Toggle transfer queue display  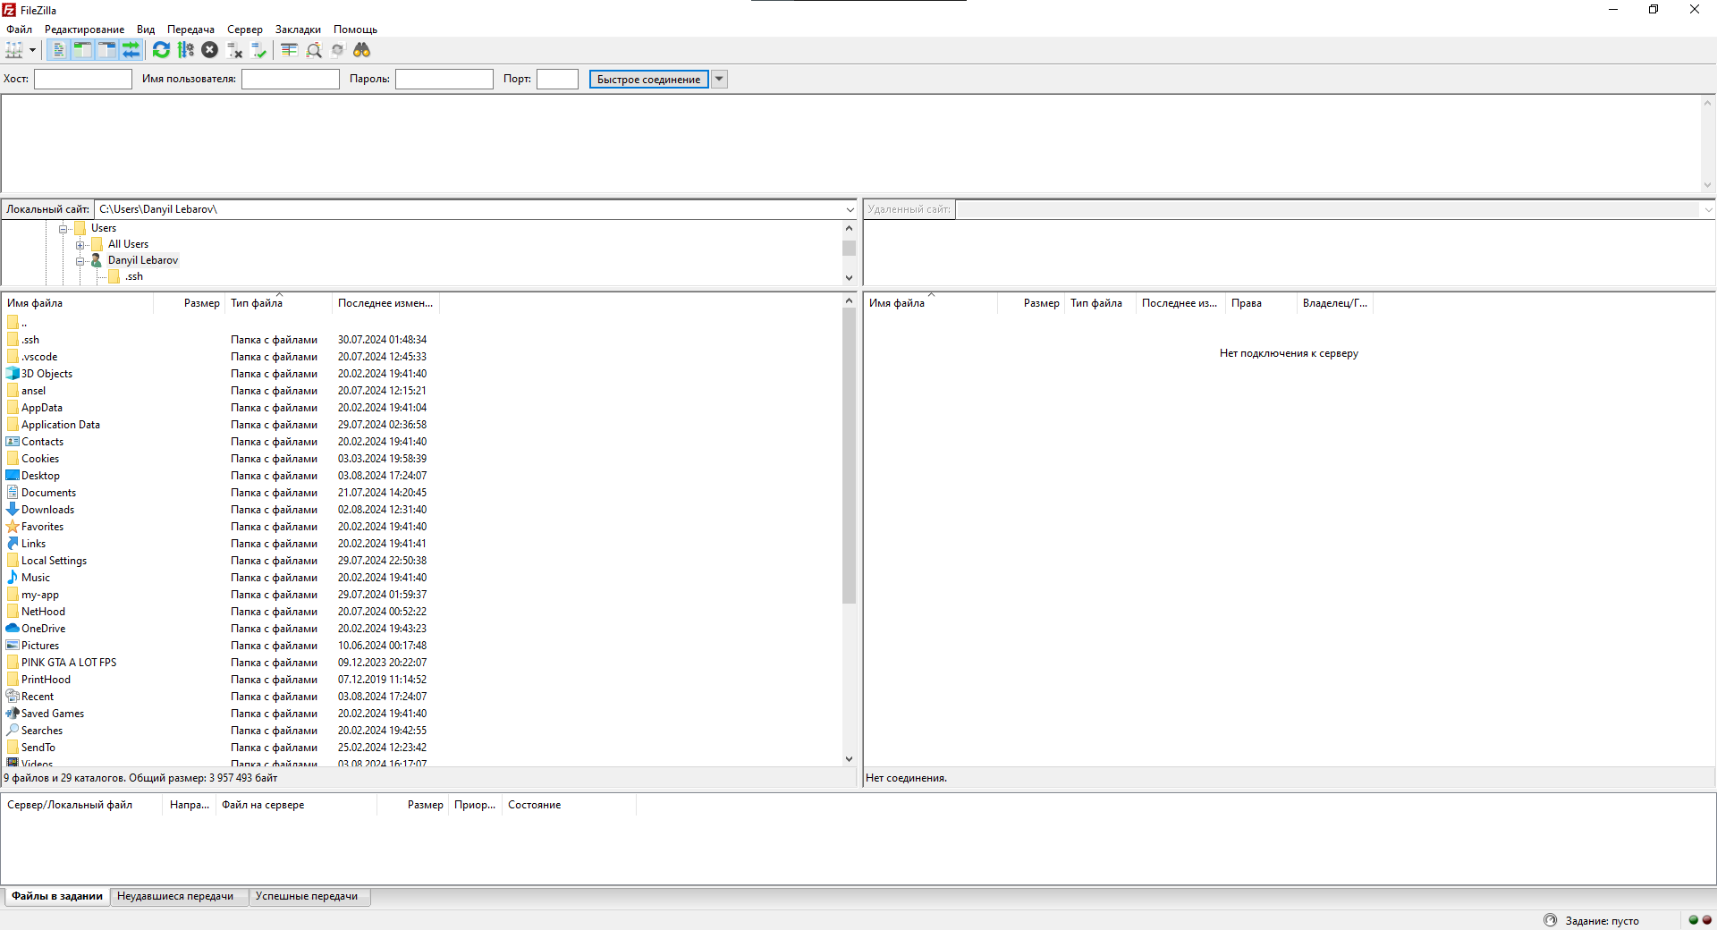131,50
